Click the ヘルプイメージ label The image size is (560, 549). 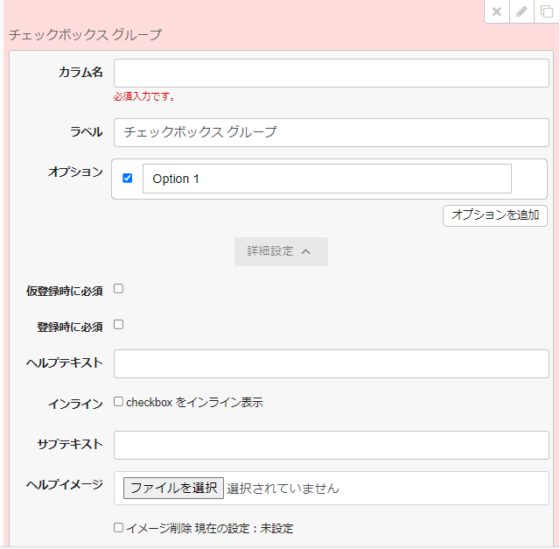click(x=65, y=484)
